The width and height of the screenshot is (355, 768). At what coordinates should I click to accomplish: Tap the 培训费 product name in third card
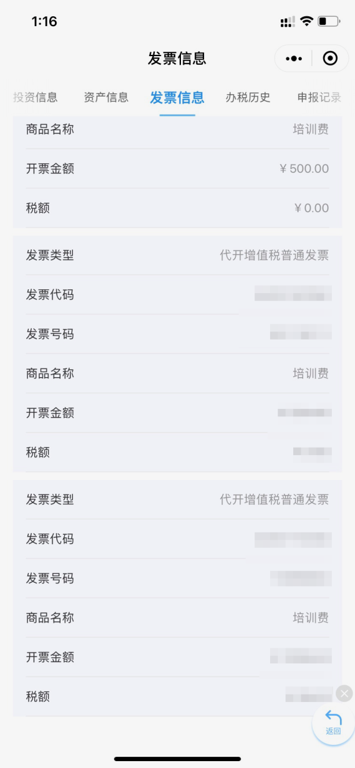pyautogui.click(x=311, y=618)
